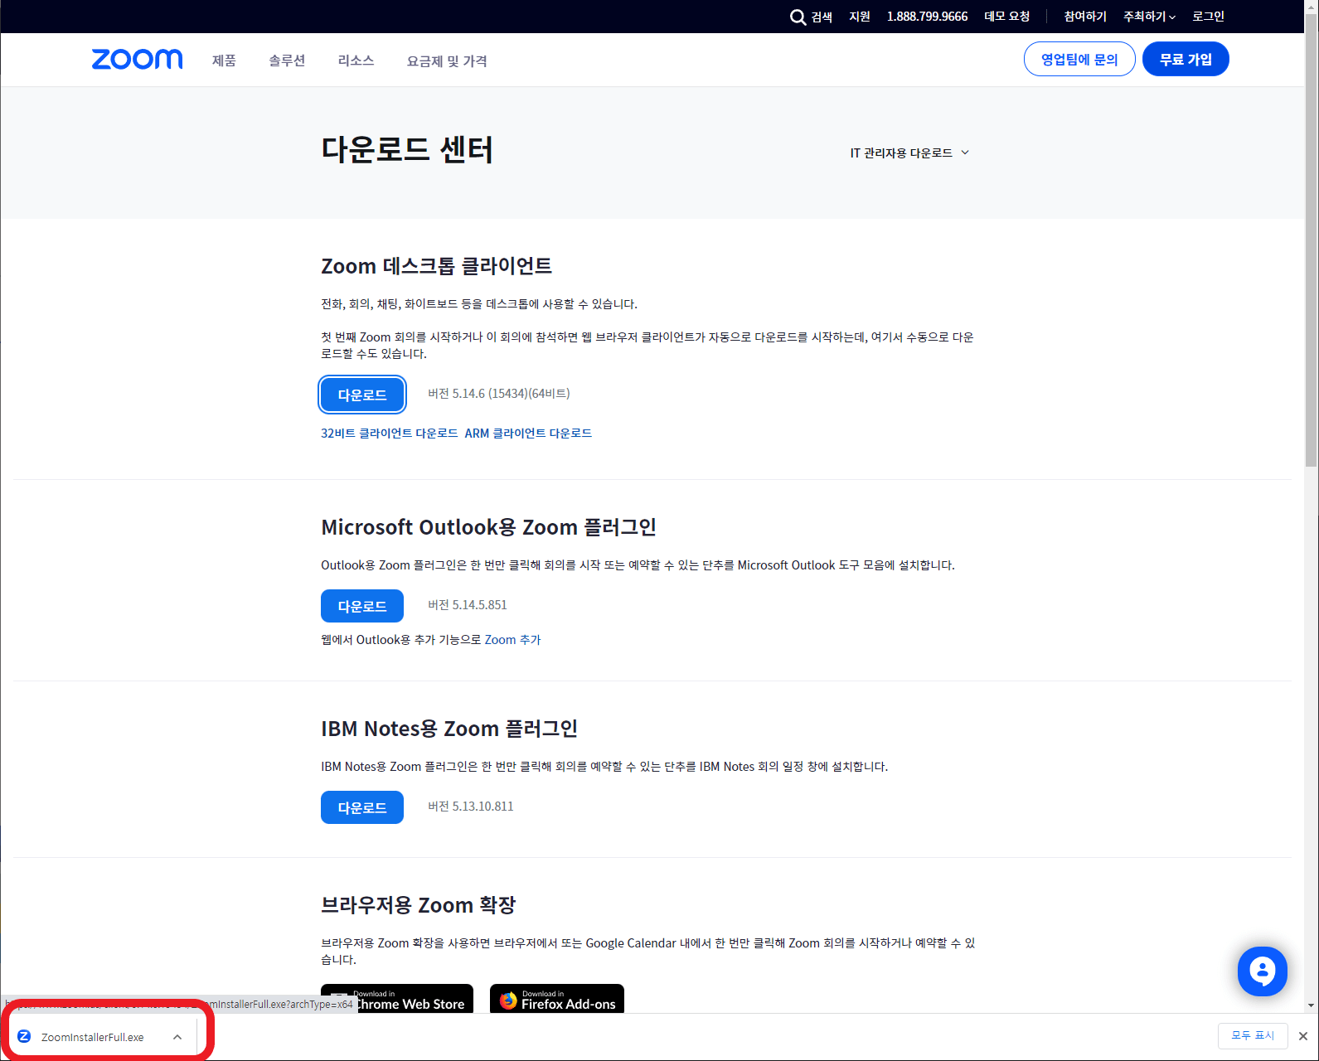Viewport: 1319px width, 1061px height.
Task: Click 지원 in top bar
Action: pyautogui.click(x=860, y=17)
